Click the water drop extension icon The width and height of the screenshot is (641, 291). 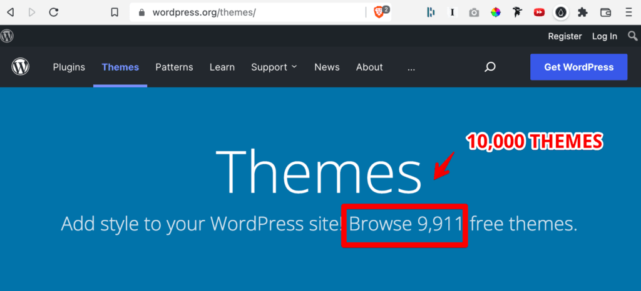561,12
